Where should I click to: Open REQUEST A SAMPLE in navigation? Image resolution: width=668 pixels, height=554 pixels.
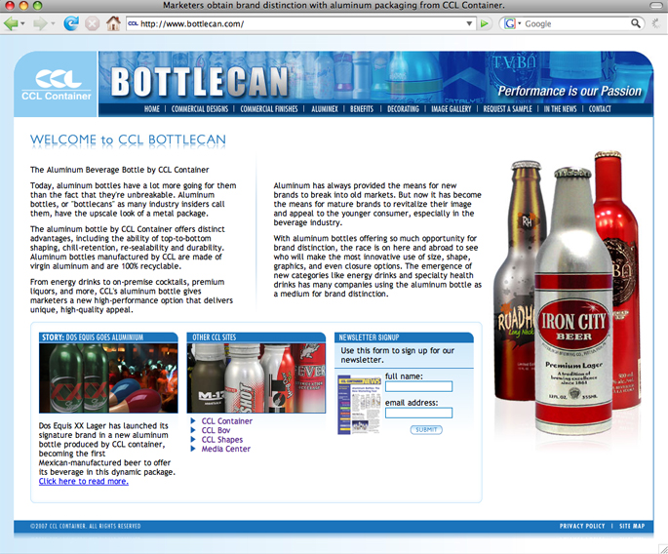click(507, 109)
